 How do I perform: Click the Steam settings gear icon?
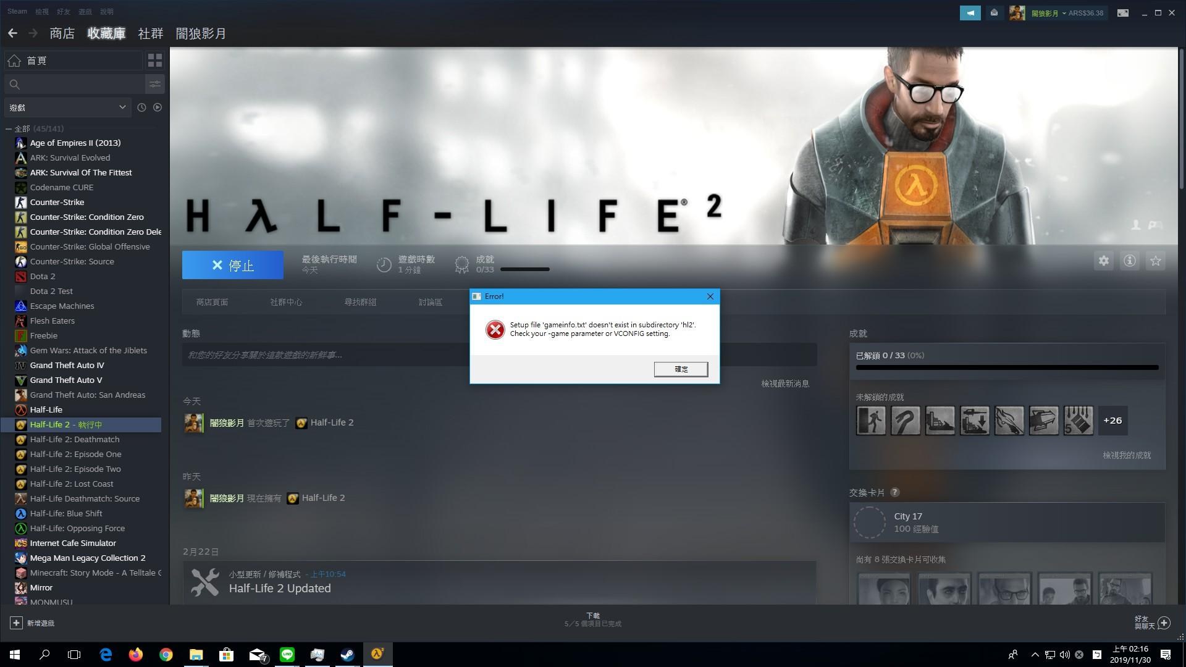pos(1104,261)
